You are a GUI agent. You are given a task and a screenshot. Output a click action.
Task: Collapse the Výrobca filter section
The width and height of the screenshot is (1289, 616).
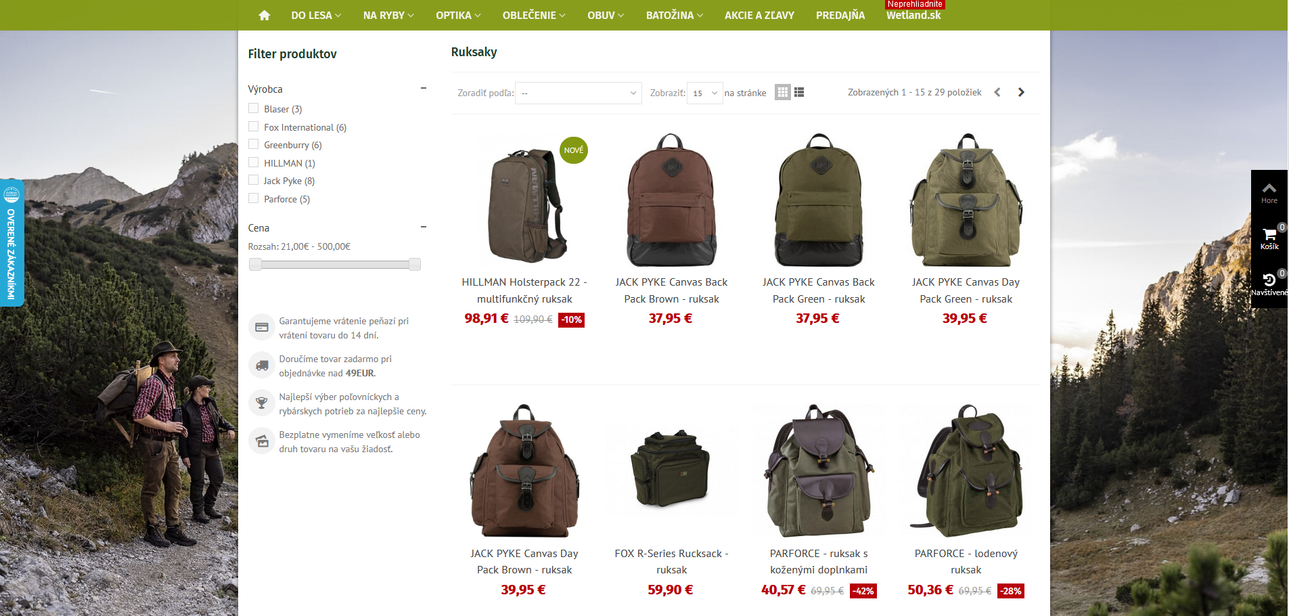(x=424, y=88)
